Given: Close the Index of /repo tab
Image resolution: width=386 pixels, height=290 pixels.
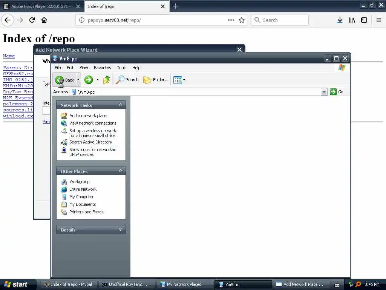Looking at the screenshot, I should (x=163, y=6).
